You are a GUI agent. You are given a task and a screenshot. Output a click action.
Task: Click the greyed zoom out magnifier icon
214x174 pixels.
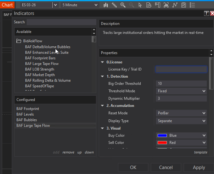click(x=131, y=5)
